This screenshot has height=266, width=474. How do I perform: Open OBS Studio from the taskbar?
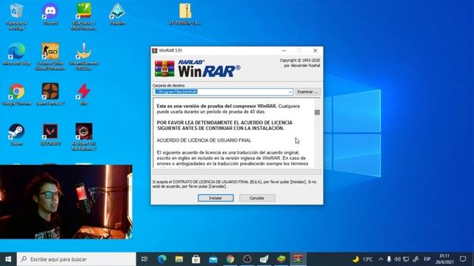coord(247,259)
